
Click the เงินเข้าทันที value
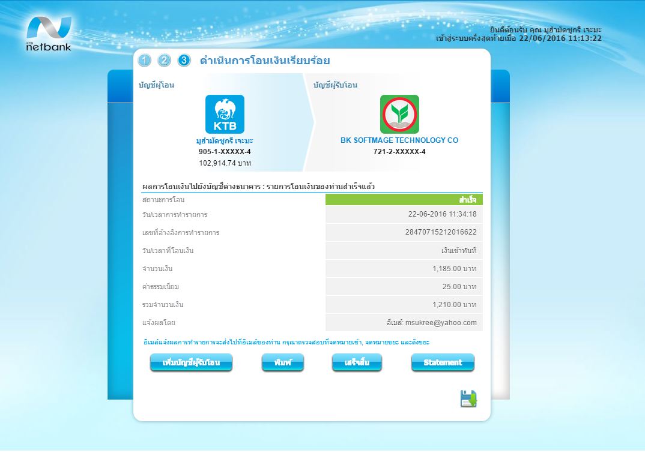(459, 251)
